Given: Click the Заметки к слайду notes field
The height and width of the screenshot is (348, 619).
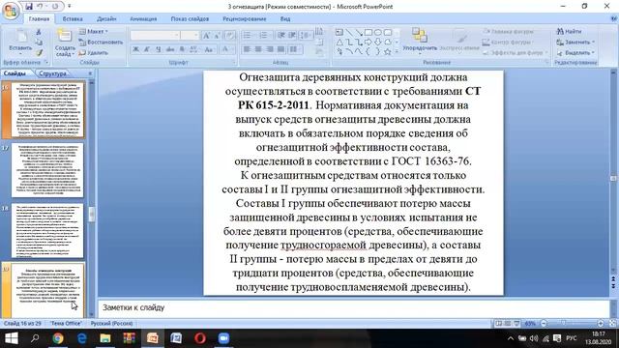Looking at the screenshot, I should (354, 307).
